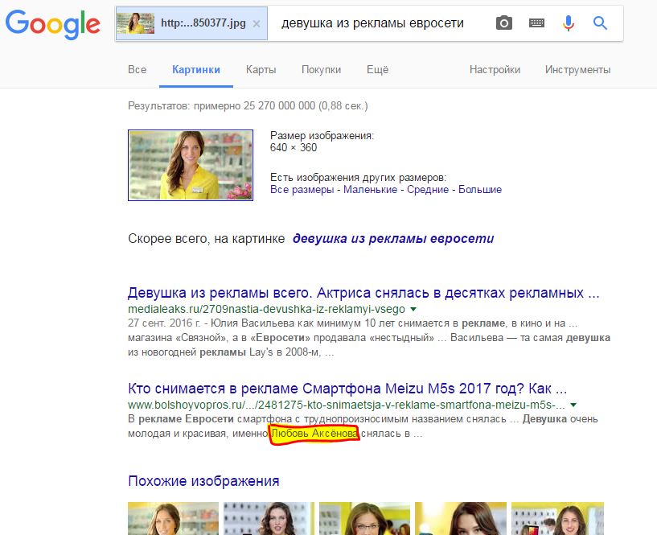657x535 pixels.
Task: Open third similar image with glasses
Action: point(364,518)
